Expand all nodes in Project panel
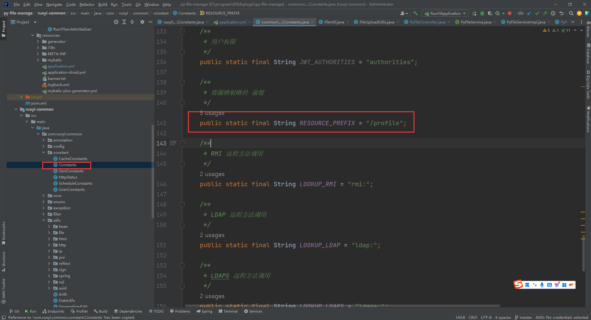The height and width of the screenshot is (320, 591). 124,22
